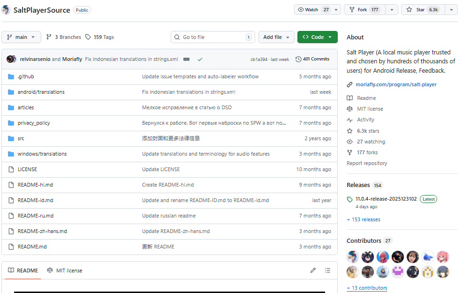The image size is (463, 293).
Task: Open the 6.3k stars link
Action: tap(368, 131)
